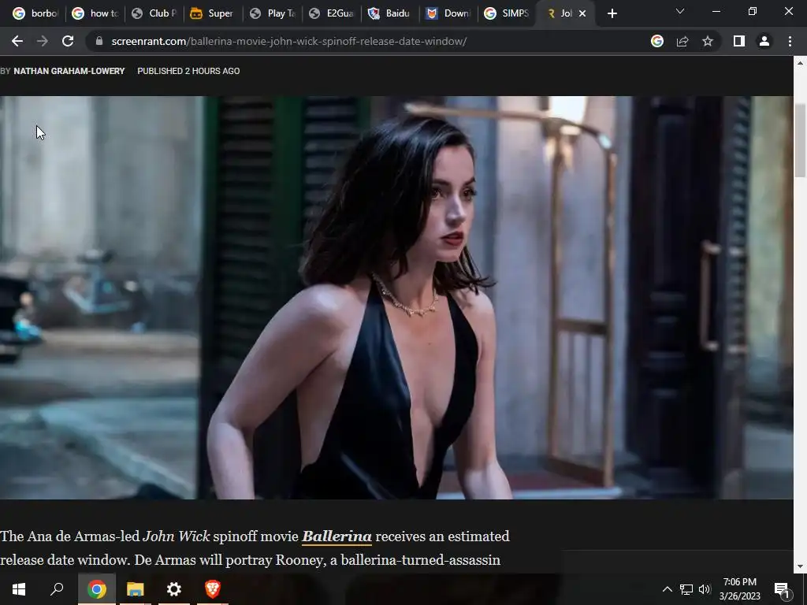Show hidden system tray icons
The height and width of the screenshot is (605, 807).
tap(667, 589)
